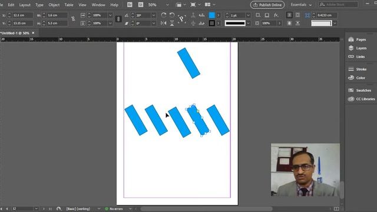Open the zoom level dropdown at 50%
Viewport: 377px width, 212px height.
pos(167,5)
